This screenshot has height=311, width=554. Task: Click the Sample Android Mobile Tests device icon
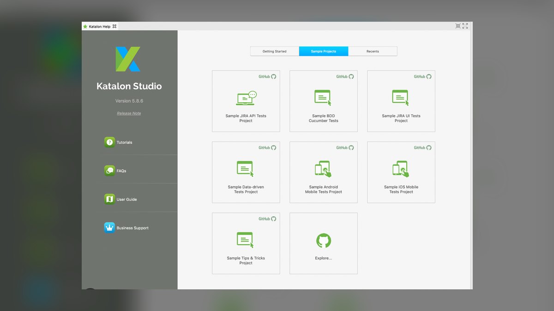click(x=323, y=169)
